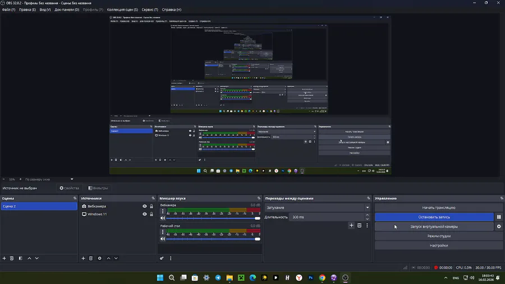This screenshot has height=284, width=505.
Task: Mute the Вебкамера audio channel
Action: [163, 218]
